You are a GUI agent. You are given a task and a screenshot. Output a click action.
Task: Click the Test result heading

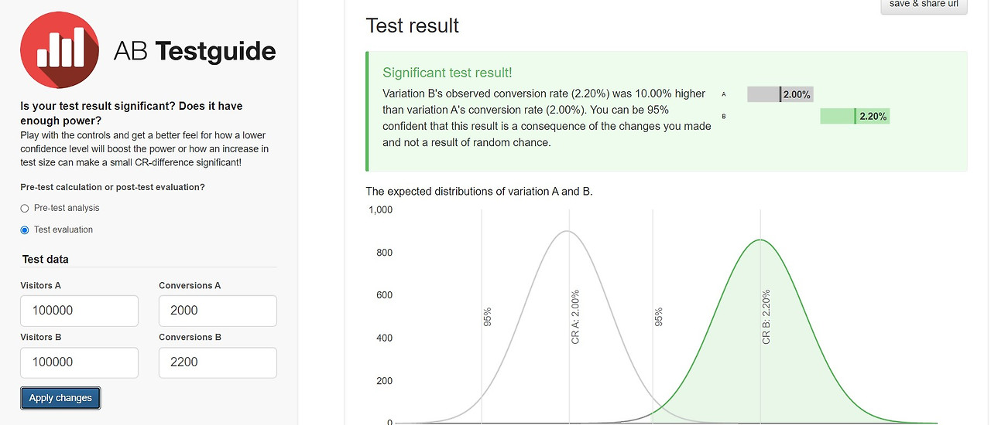(x=412, y=25)
